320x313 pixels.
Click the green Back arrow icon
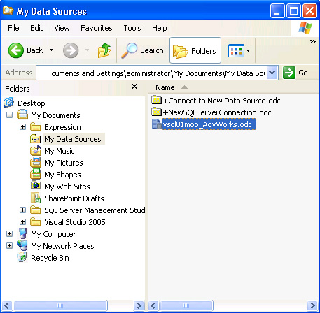coord(16,50)
